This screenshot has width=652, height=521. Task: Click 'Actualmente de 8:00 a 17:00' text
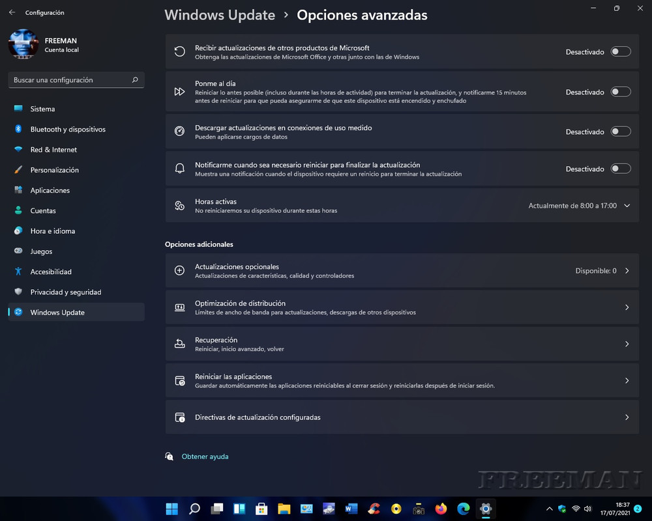coord(572,206)
